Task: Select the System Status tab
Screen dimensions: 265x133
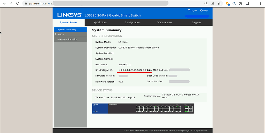Action: [x=68, y=22]
